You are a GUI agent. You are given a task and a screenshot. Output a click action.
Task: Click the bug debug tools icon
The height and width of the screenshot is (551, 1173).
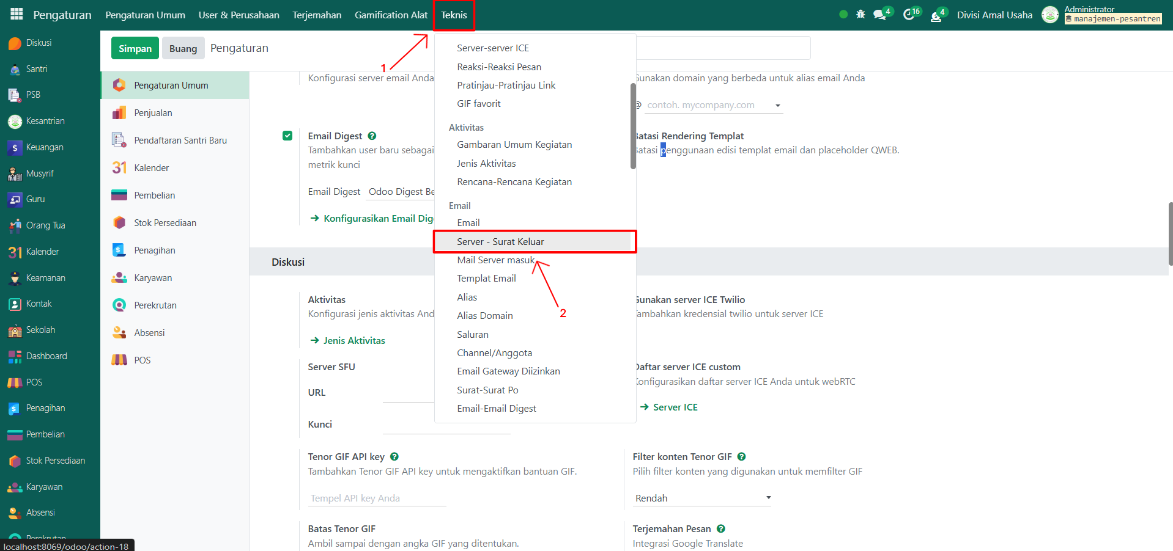[860, 15]
